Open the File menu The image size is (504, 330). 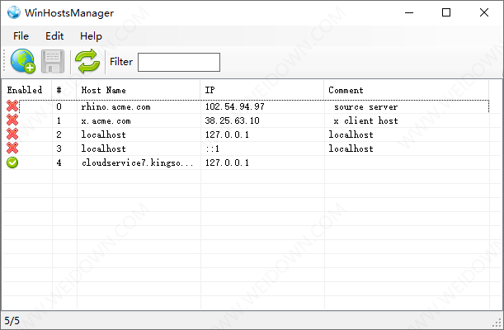click(21, 36)
